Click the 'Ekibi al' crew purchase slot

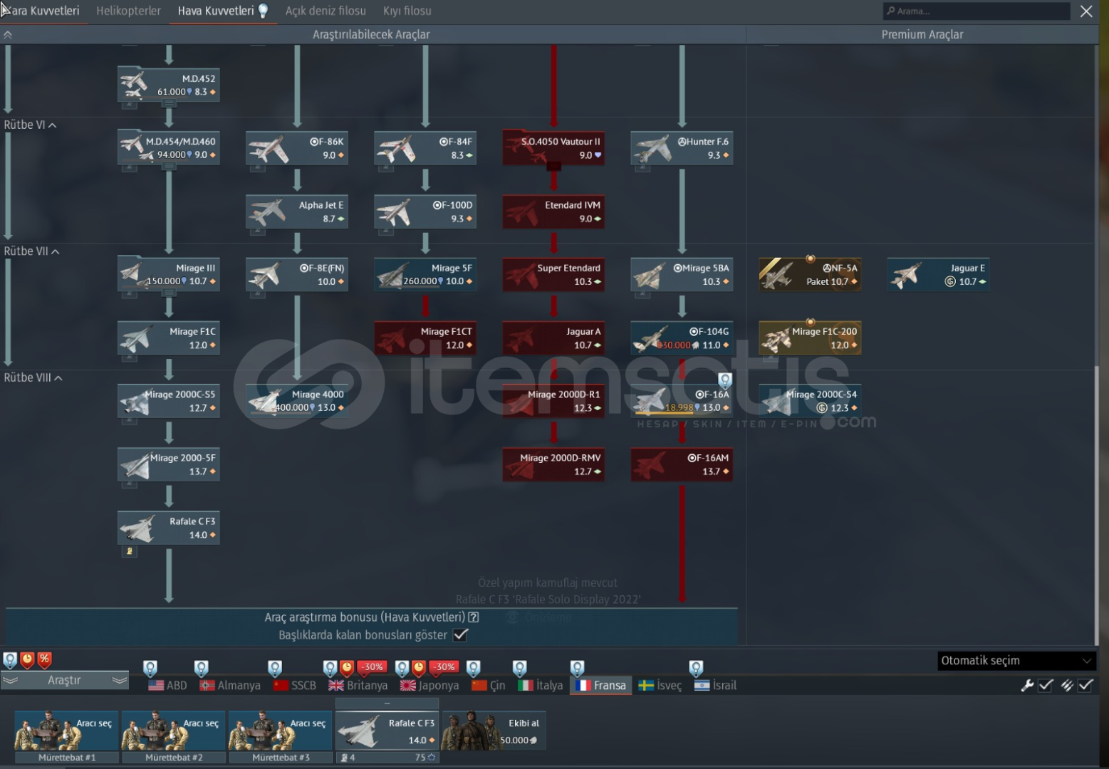(493, 731)
